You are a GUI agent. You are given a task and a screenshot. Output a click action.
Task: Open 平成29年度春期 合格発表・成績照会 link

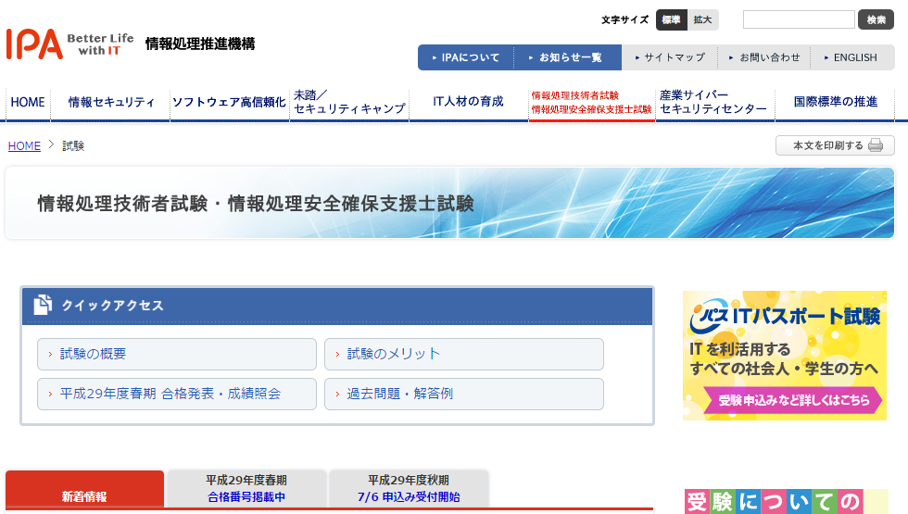[177, 394]
